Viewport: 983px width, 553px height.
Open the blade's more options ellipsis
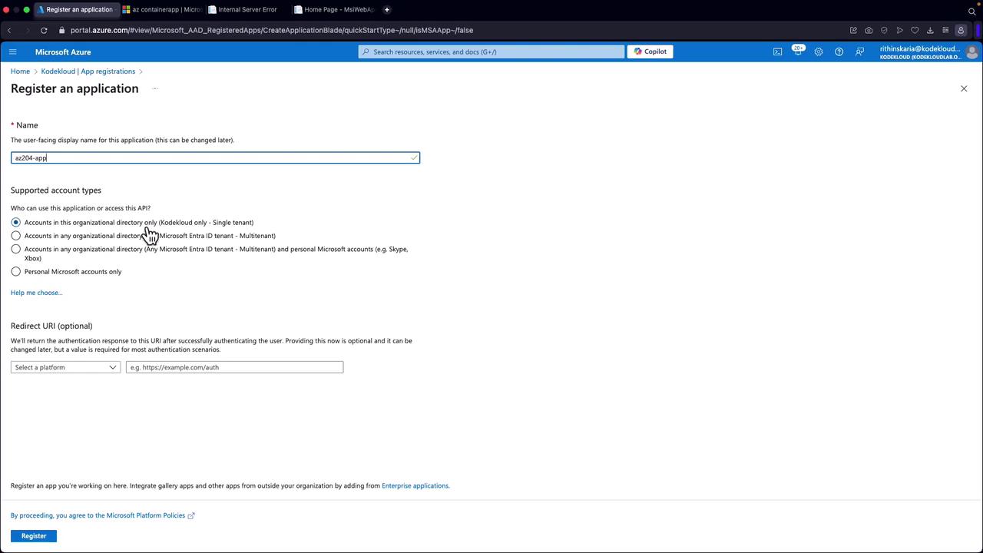pos(154,88)
